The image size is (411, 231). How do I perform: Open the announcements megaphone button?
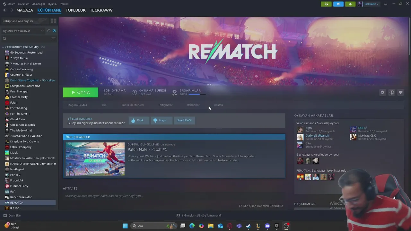click(338, 4)
